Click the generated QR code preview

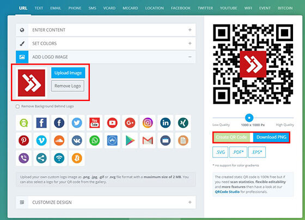[x=253, y=64]
